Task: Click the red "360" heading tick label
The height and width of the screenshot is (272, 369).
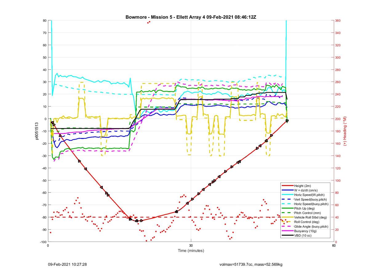Action: point(338,21)
